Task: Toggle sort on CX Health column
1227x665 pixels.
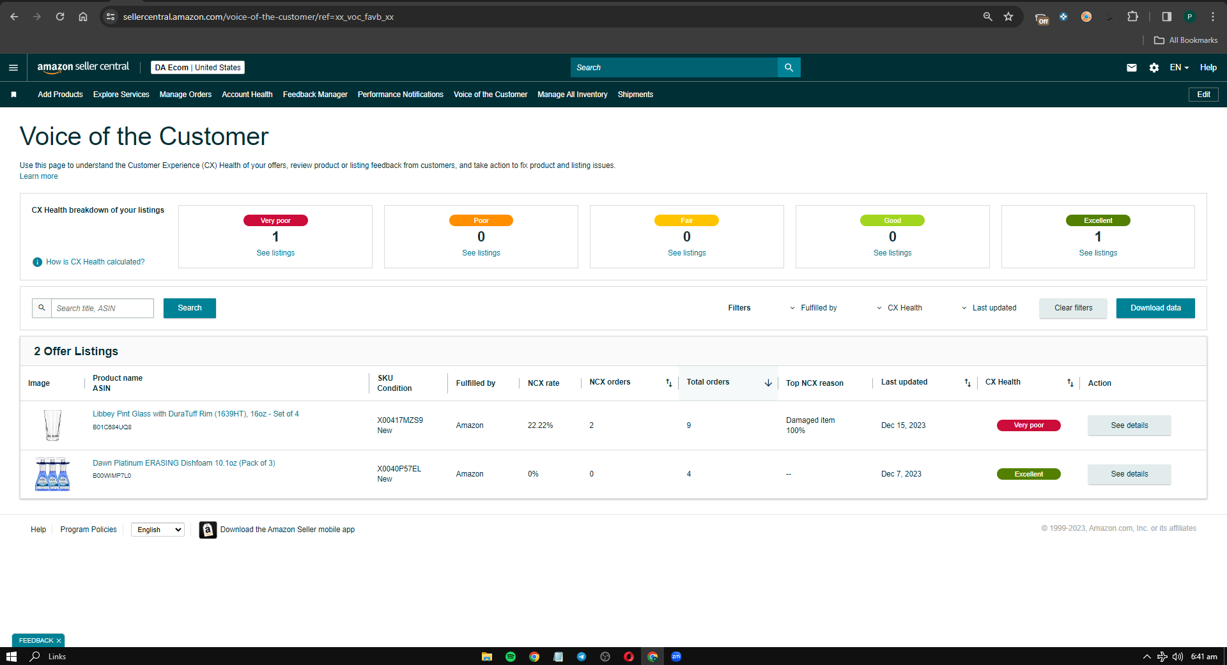Action: pyautogui.click(x=1070, y=383)
